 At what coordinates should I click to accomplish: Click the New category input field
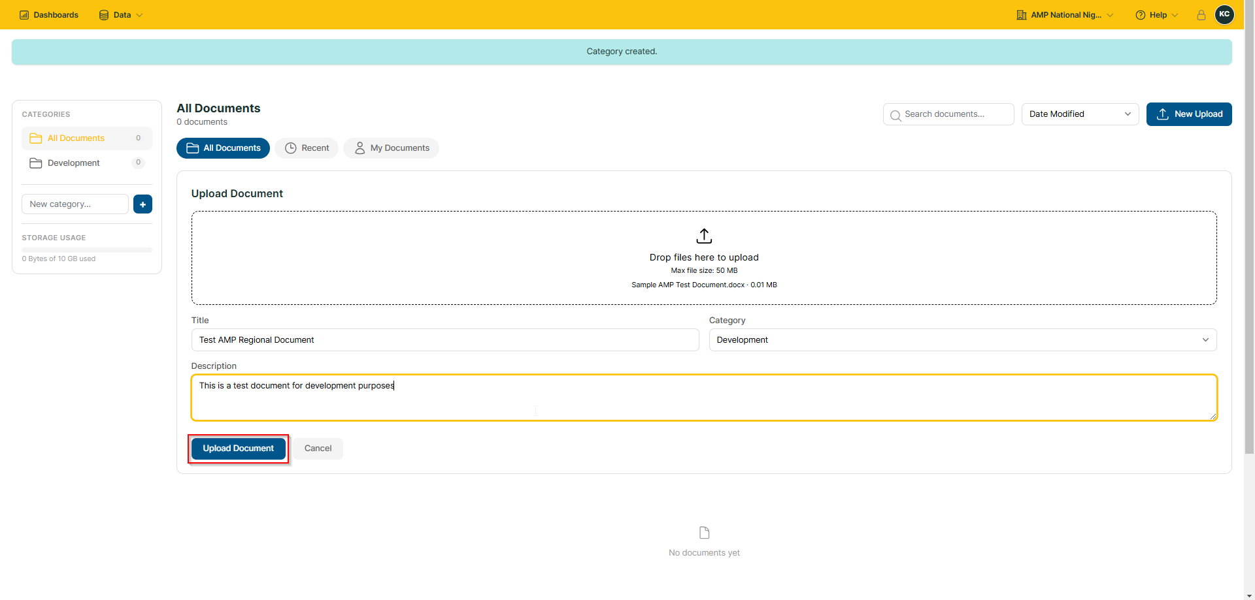(75, 204)
